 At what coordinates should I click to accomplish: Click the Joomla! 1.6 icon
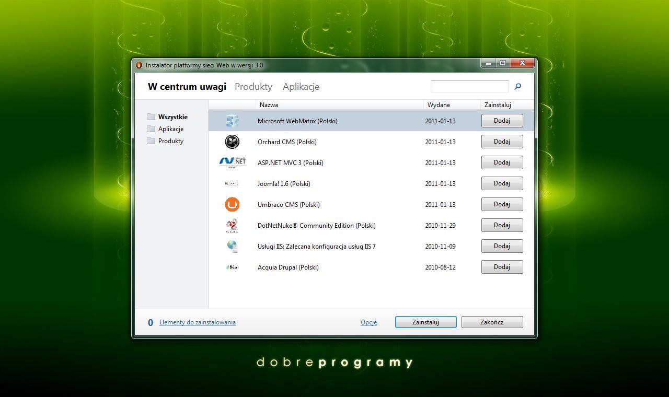232,183
